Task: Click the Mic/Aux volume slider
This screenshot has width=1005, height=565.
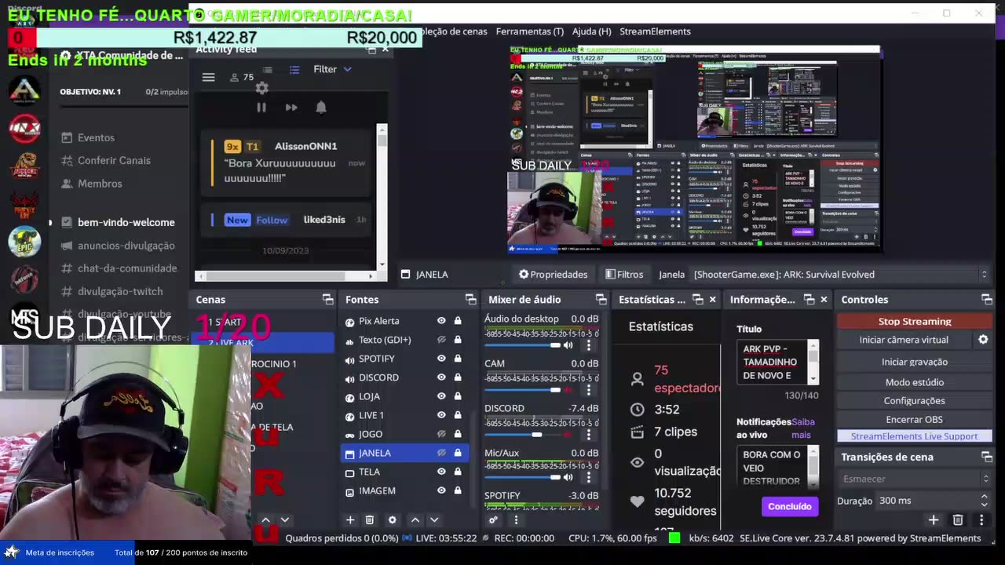Action: [x=522, y=477]
